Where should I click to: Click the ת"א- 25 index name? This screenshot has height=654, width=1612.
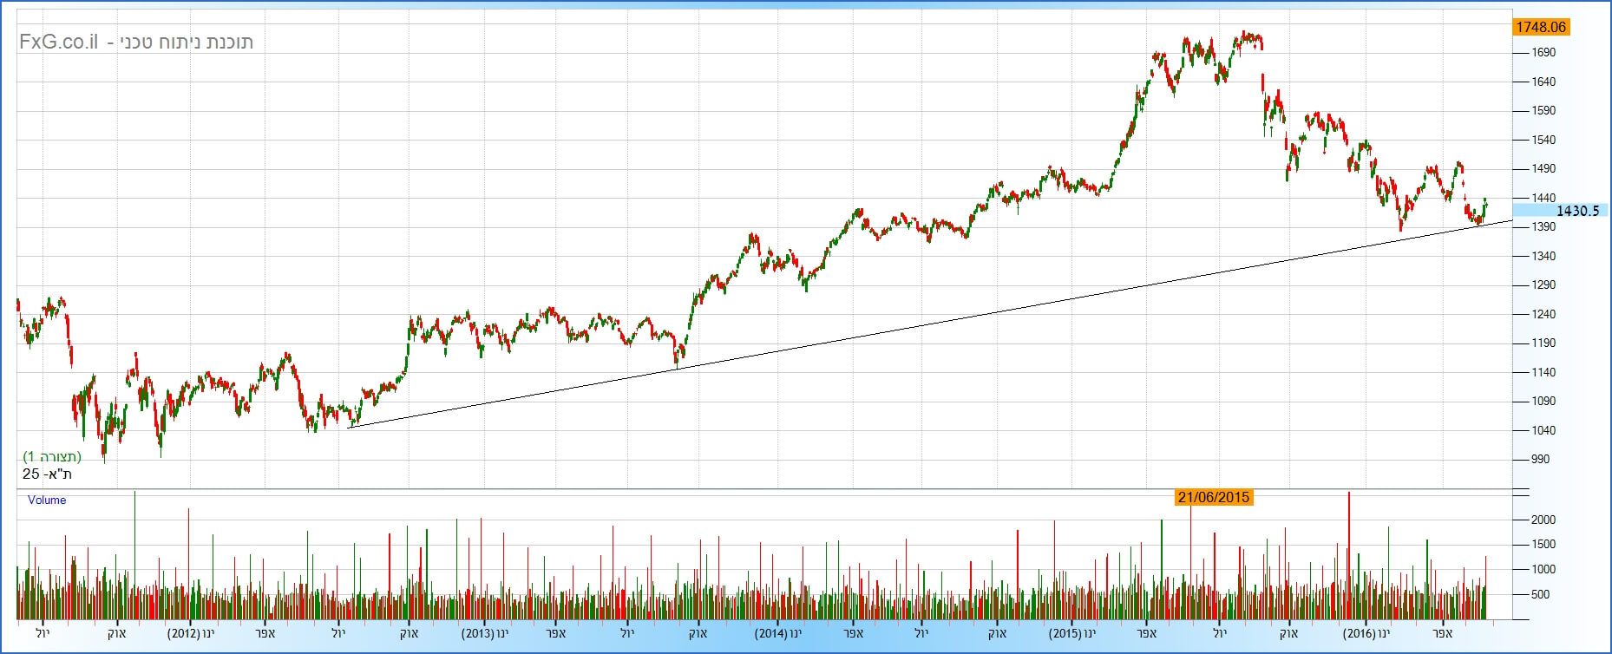47,474
